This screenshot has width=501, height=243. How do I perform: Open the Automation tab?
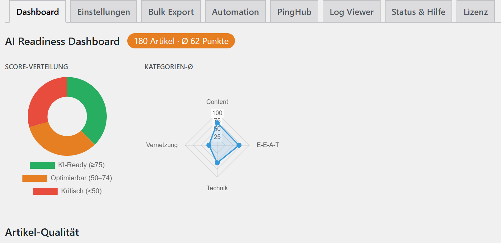[x=235, y=12]
